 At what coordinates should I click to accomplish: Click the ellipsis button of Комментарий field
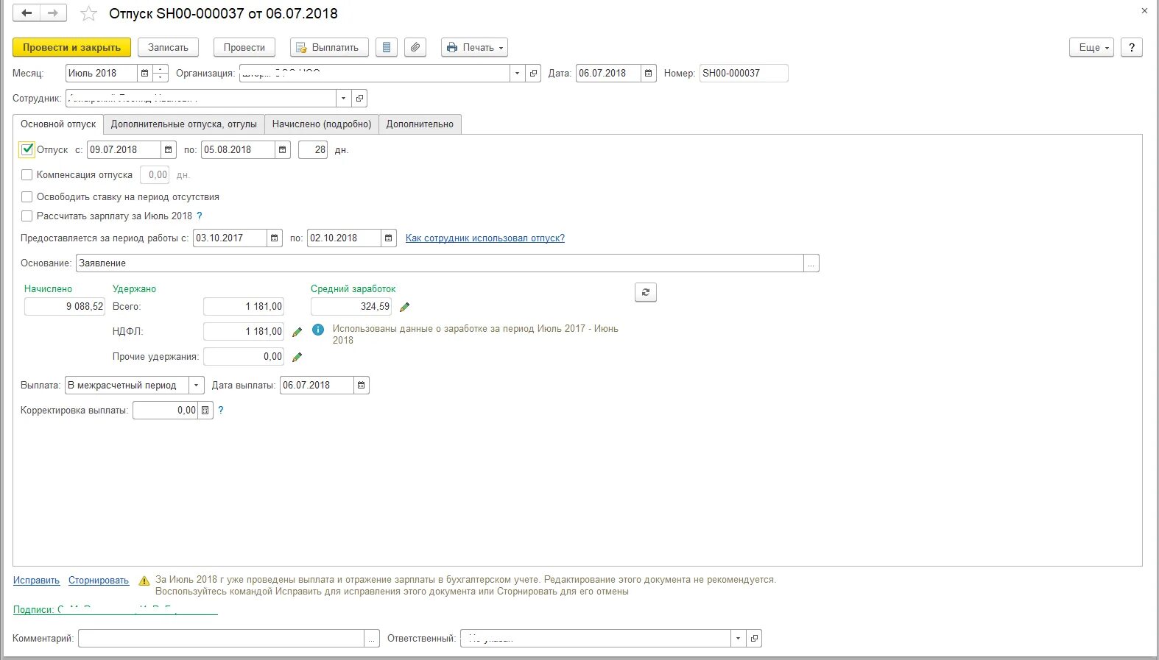click(372, 638)
